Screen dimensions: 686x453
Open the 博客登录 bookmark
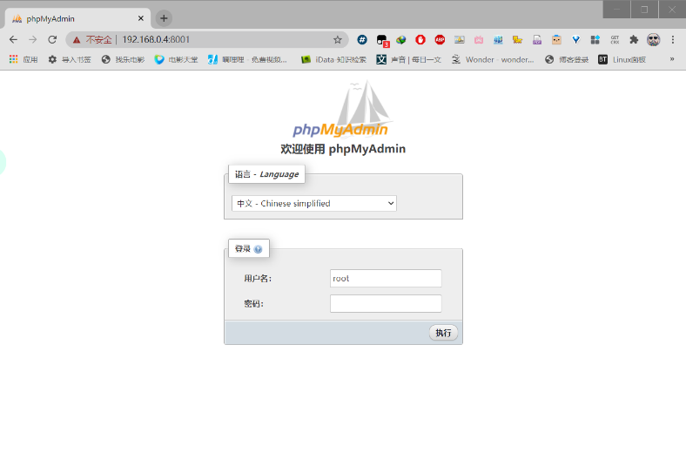coord(567,59)
